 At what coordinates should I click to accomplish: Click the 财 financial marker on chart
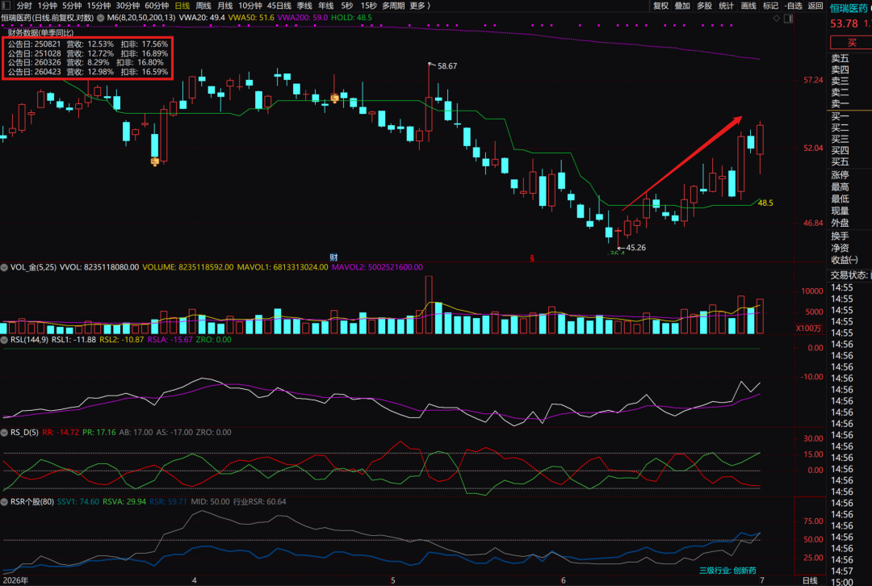[333, 257]
